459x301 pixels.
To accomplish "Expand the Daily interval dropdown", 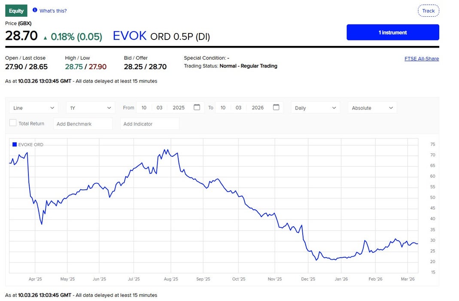I will pos(315,108).
